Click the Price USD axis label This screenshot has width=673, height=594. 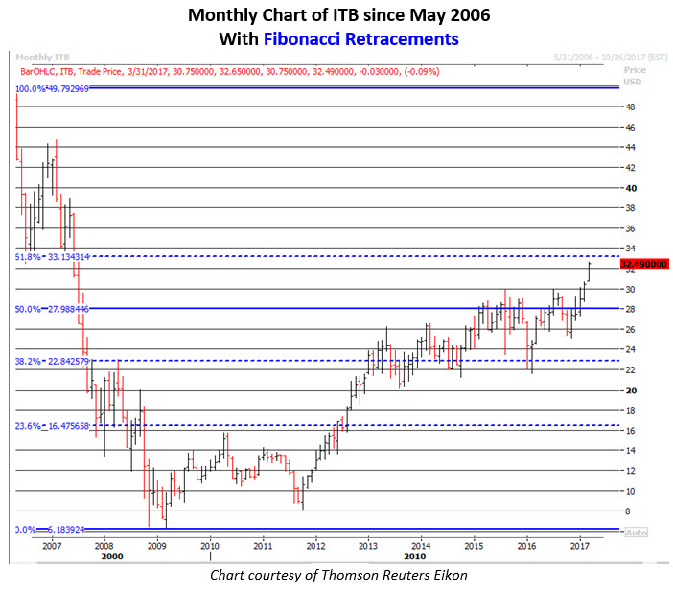[635, 76]
